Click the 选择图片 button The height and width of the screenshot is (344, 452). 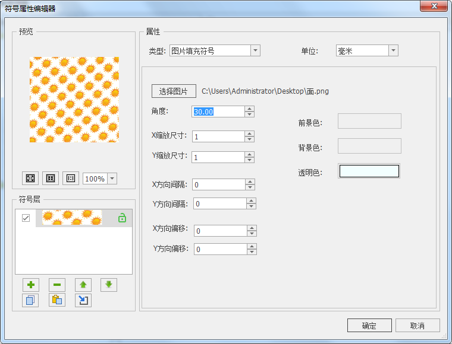tap(174, 91)
